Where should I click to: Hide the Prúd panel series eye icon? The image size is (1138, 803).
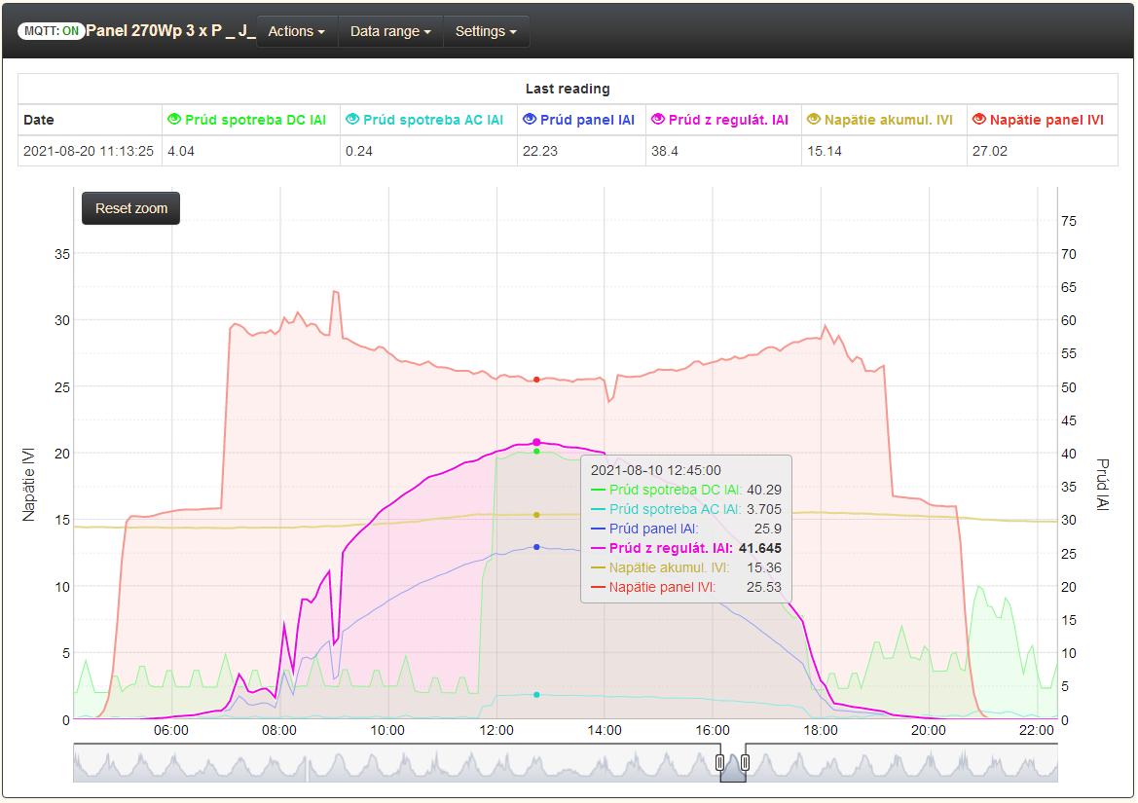point(530,120)
